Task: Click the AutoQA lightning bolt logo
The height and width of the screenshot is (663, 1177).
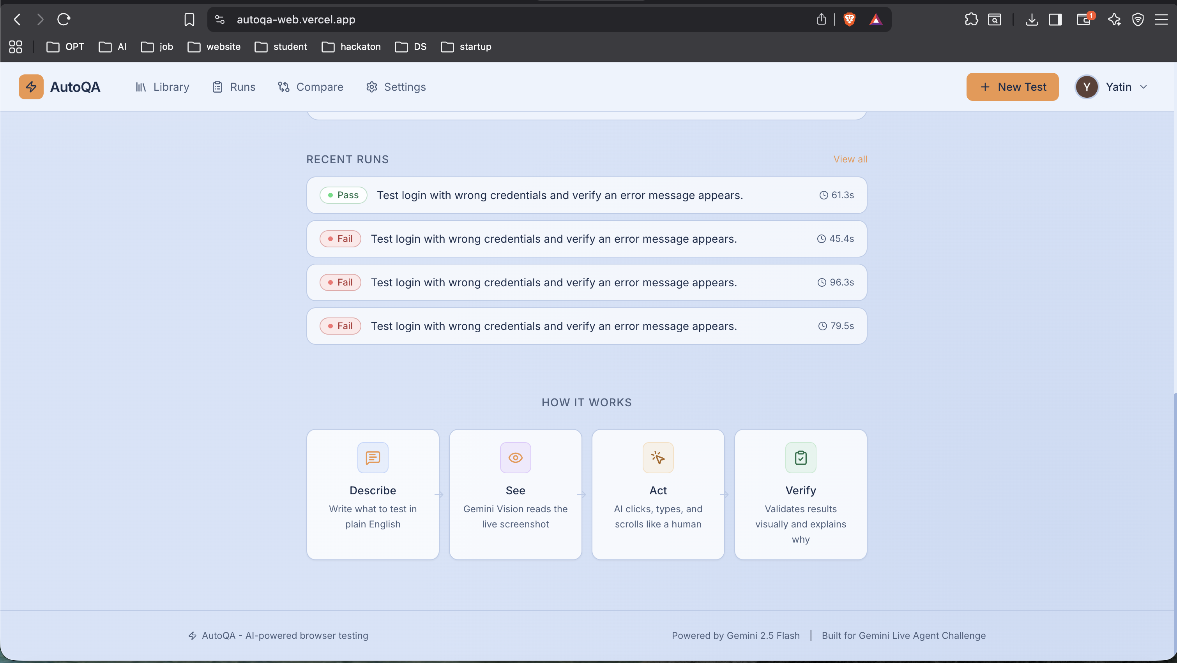Action: [x=31, y=87]
